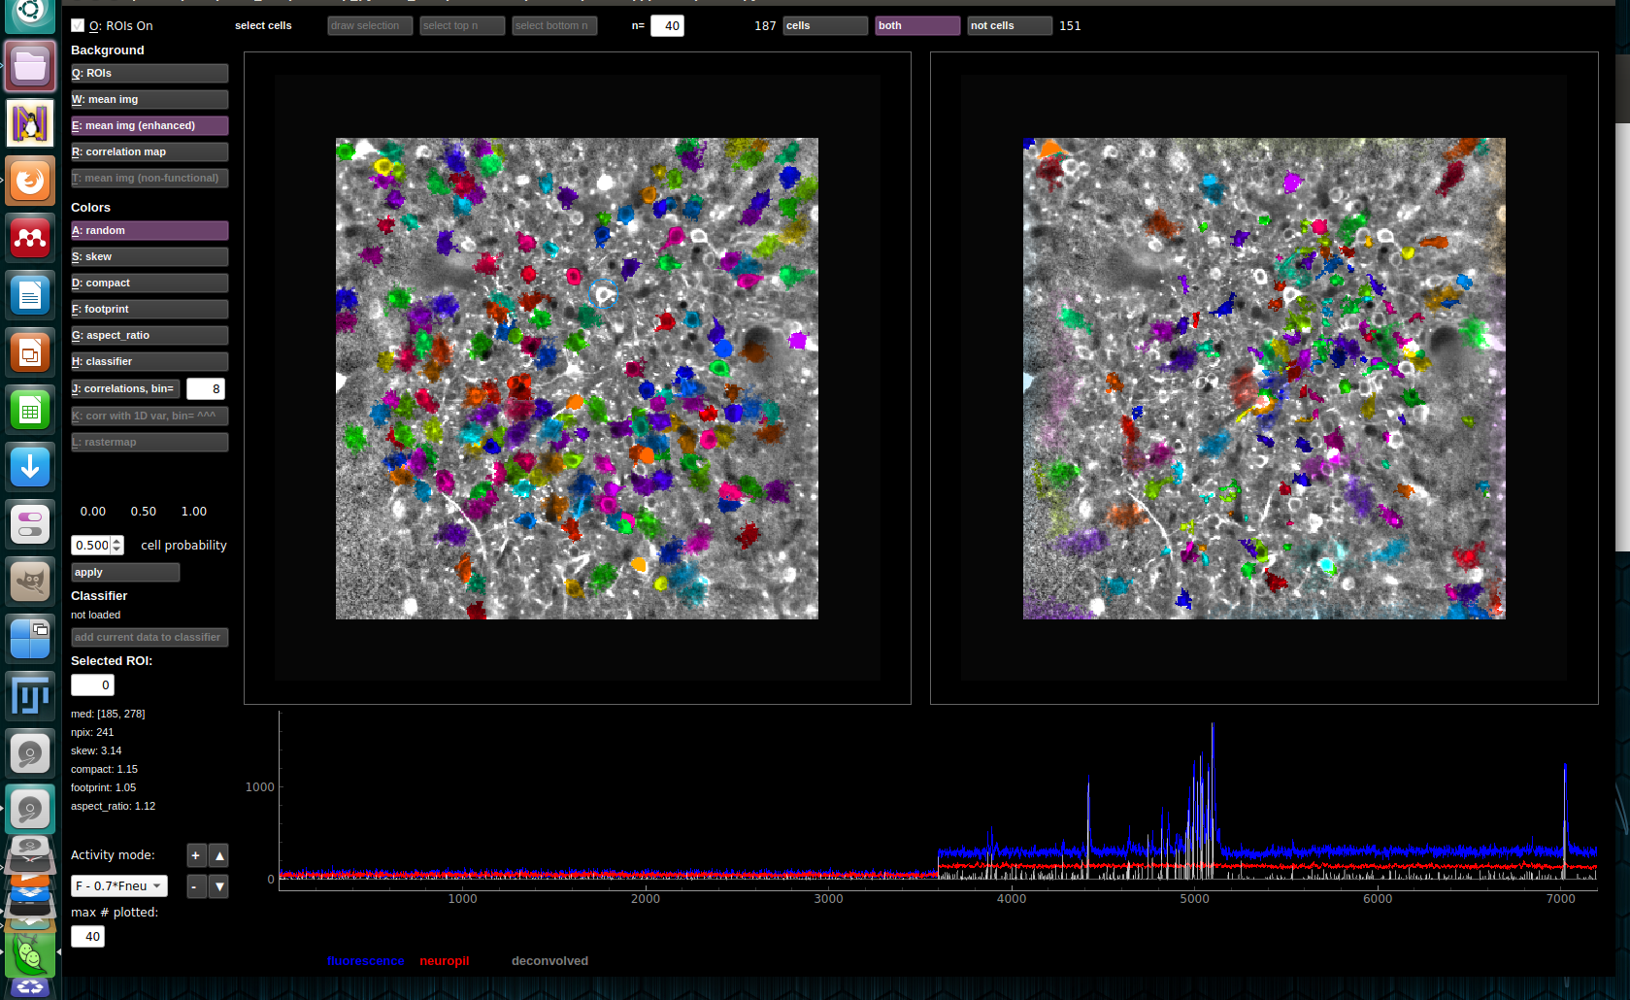
Task: Click select bottom n button
Action: [x=554, y=25]
